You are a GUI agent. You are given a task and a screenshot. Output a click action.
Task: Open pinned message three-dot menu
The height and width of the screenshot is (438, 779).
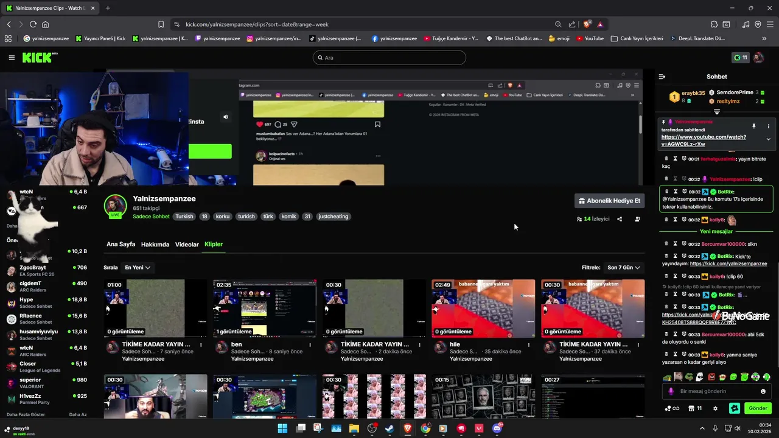tap(768, 126)
